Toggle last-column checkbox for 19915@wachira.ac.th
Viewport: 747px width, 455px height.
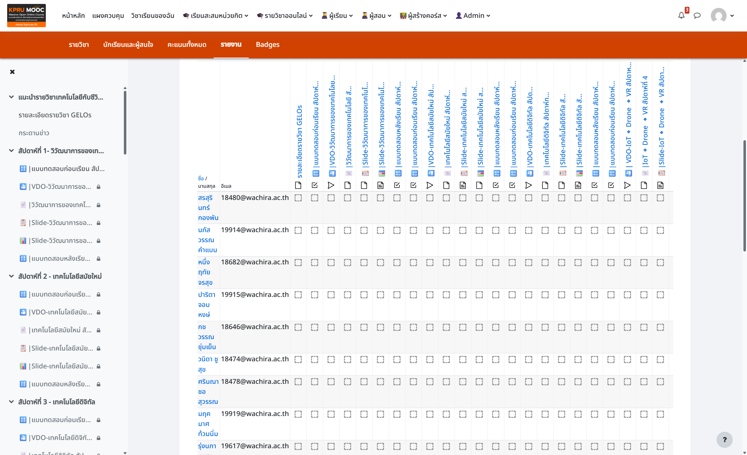660,295
